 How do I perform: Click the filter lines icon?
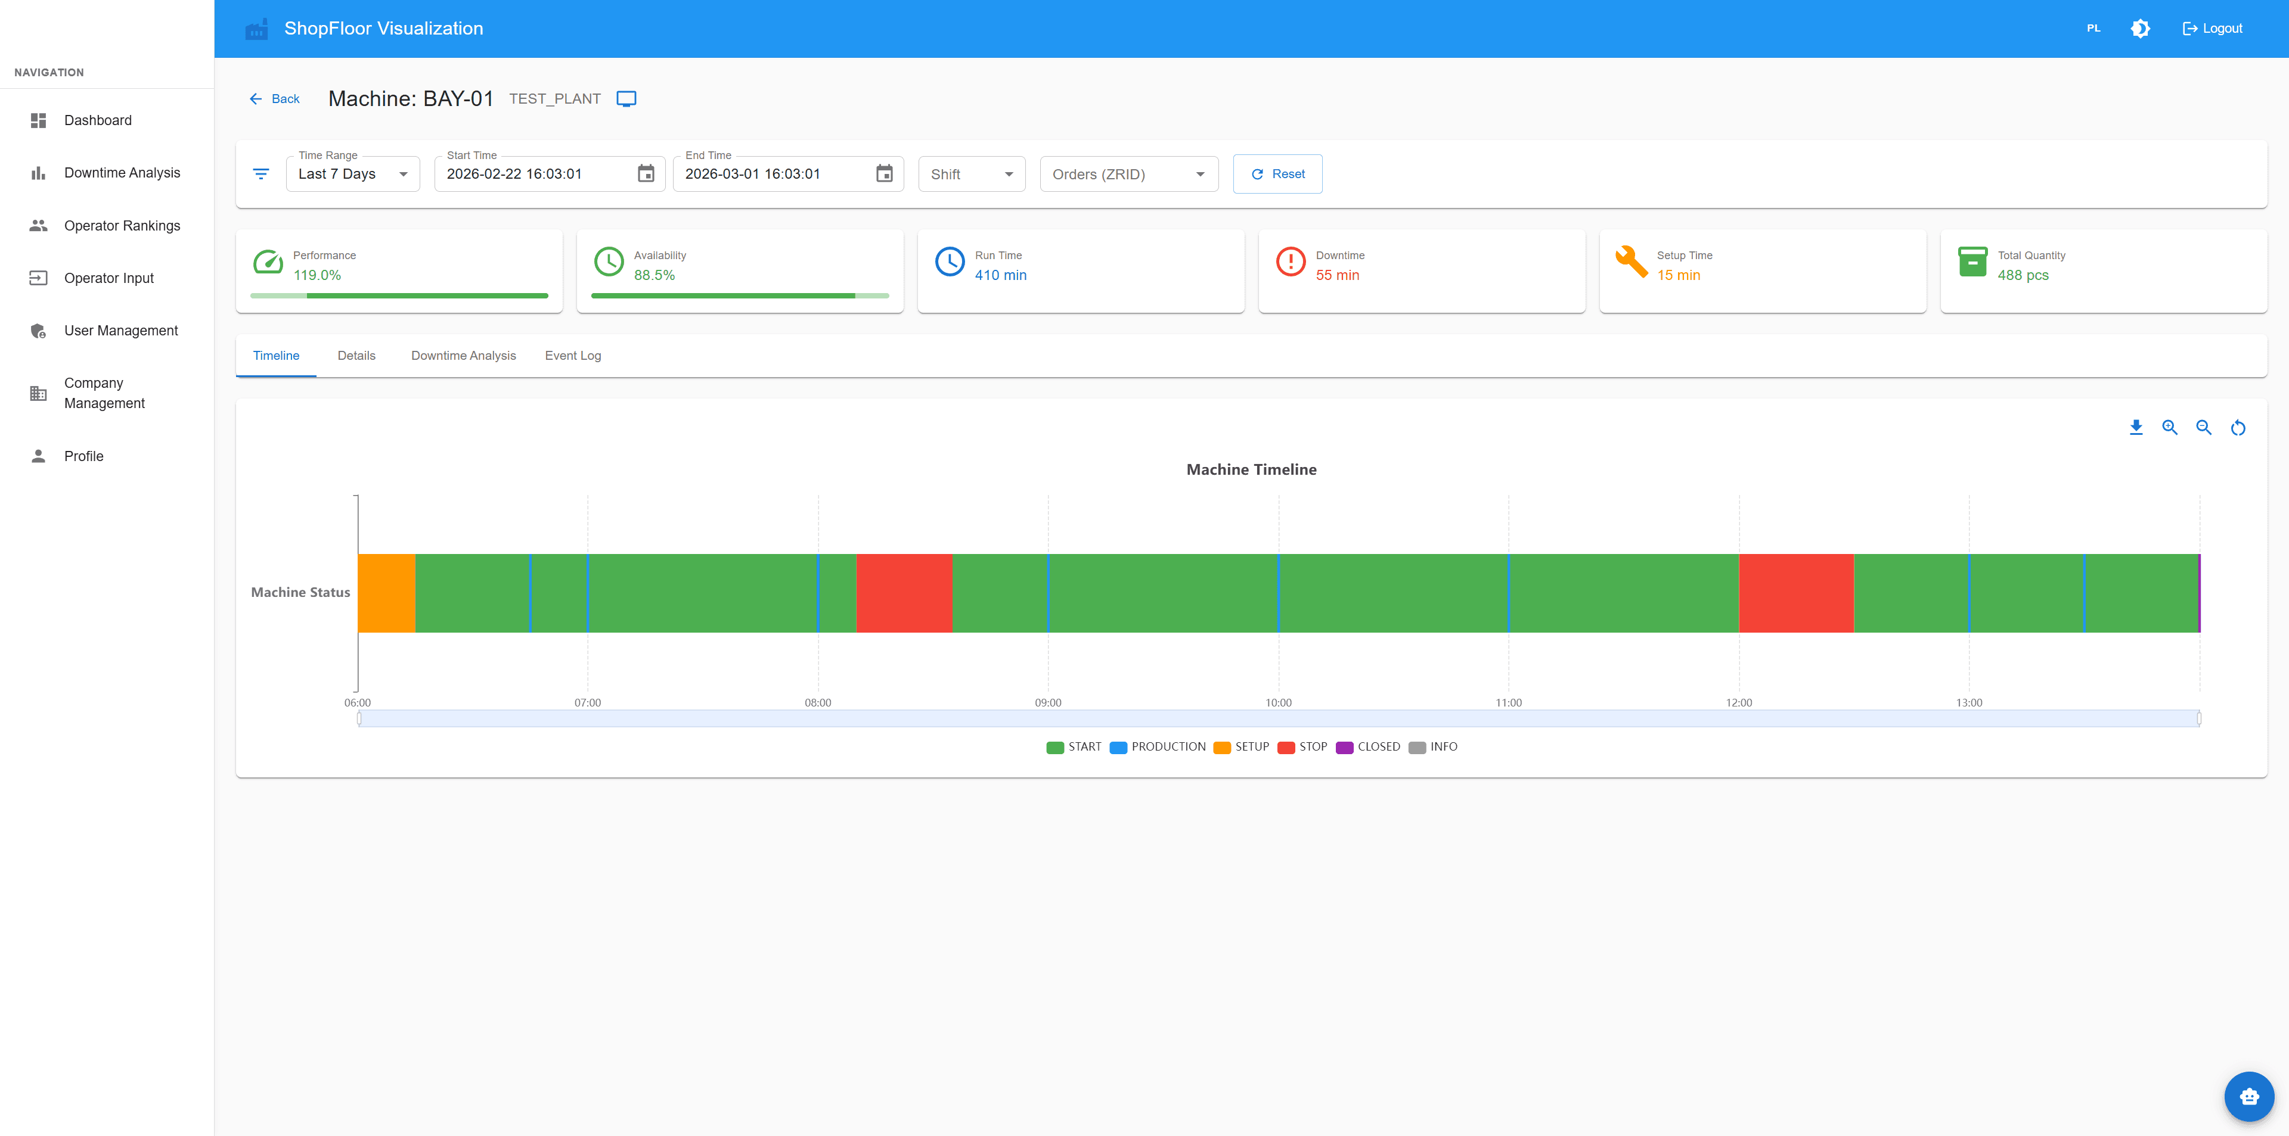tap(261, 174)
